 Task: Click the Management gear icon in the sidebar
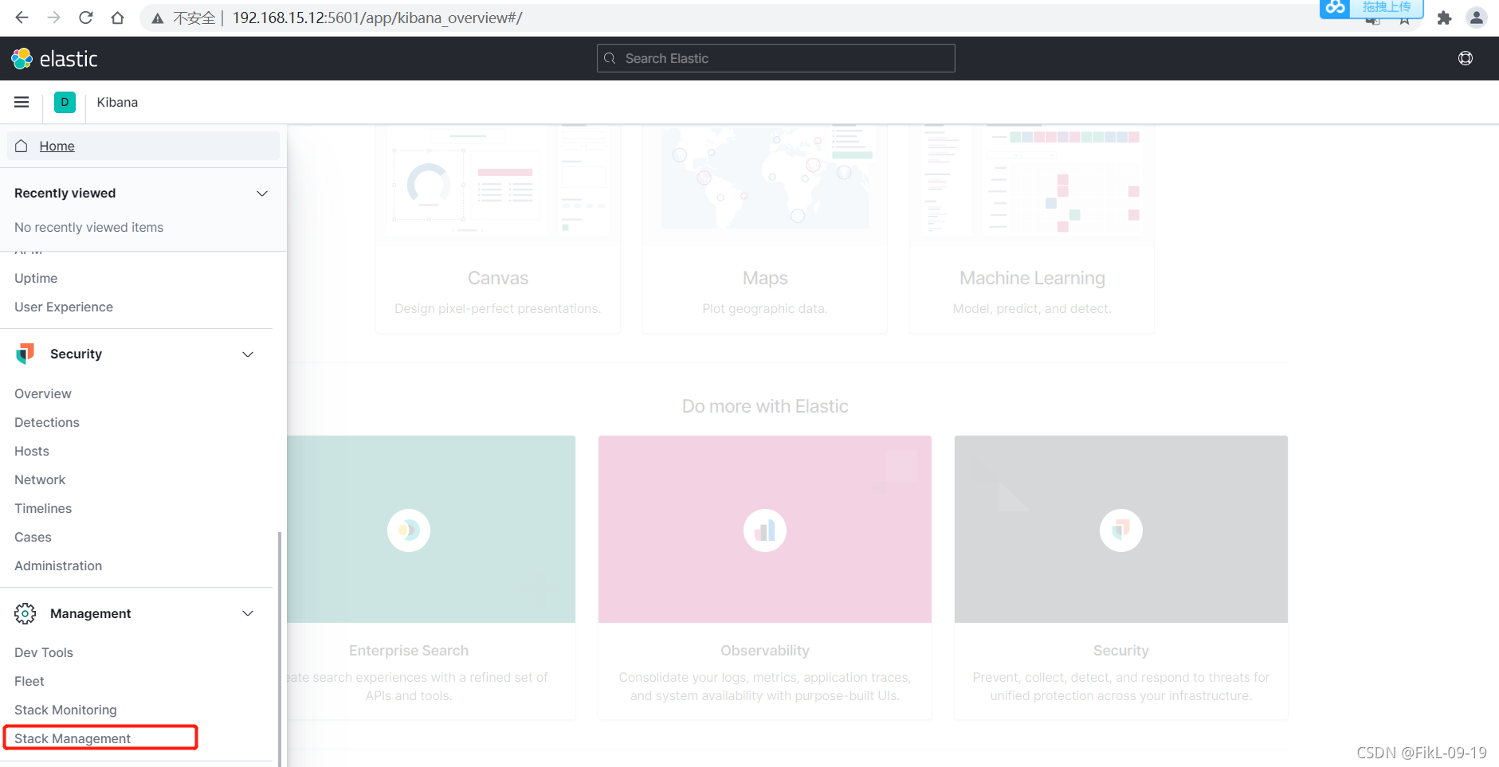26,613
